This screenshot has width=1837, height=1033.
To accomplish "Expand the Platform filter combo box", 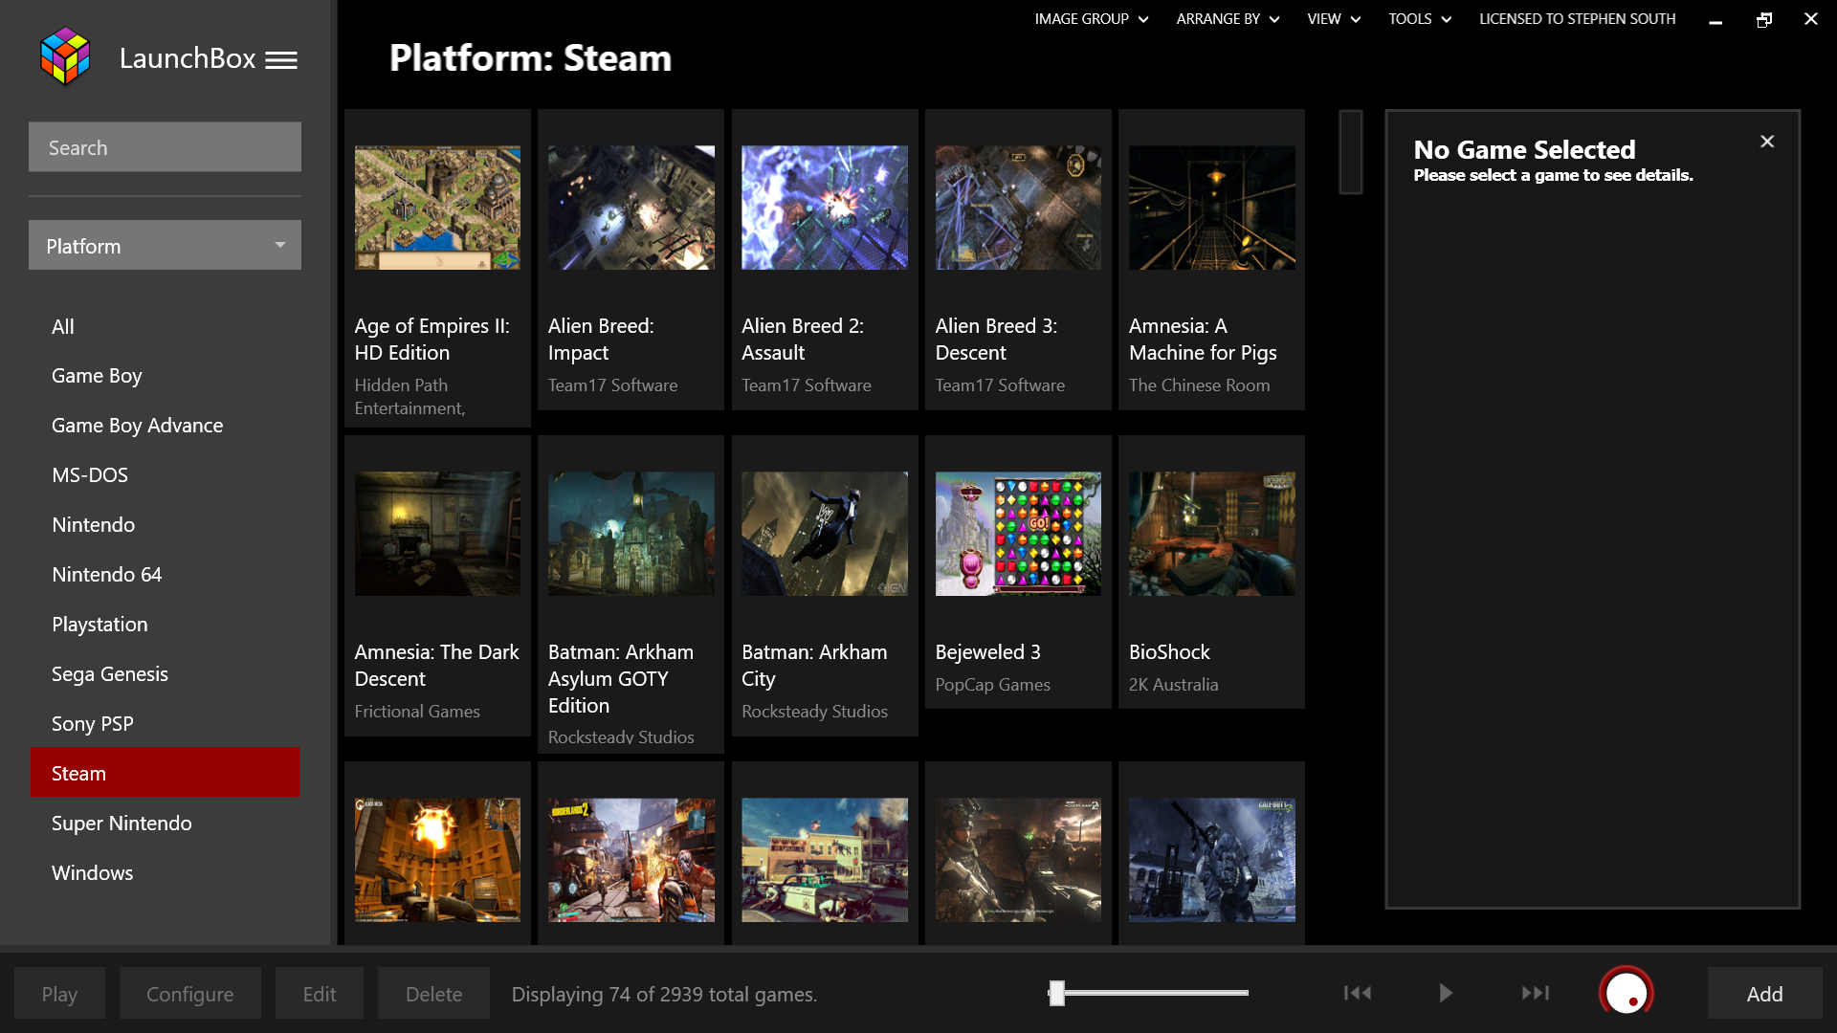I will [x=165, y=245].
